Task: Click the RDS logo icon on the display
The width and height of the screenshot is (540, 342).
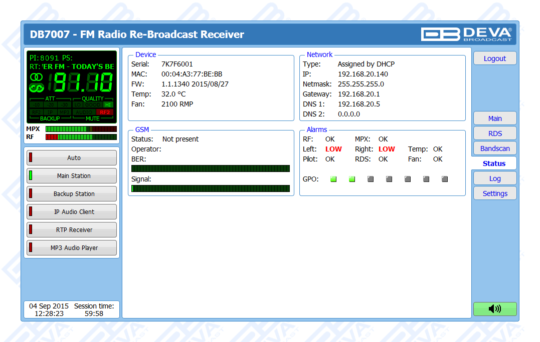Action: pyautogui.click(x=37, y=88)
